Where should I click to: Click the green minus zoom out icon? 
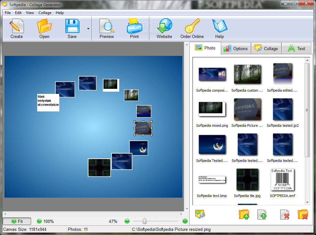coord(127,221)
